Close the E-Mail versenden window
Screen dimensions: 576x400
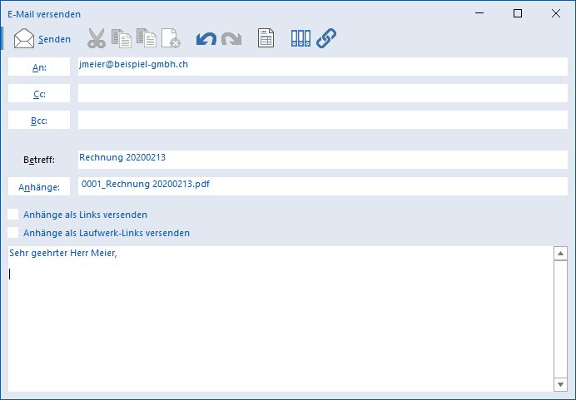pos(556,13)
